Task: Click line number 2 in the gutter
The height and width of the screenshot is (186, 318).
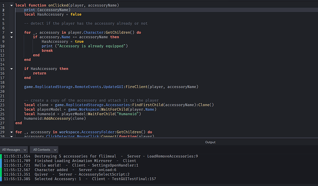Action: tap(3, 10)
